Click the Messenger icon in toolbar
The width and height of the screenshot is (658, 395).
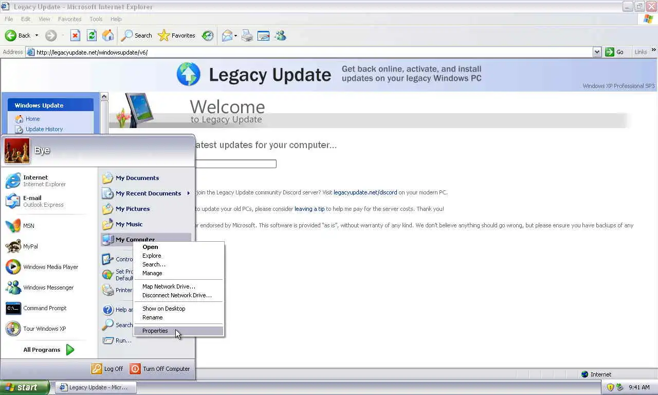tap(280, 35)
